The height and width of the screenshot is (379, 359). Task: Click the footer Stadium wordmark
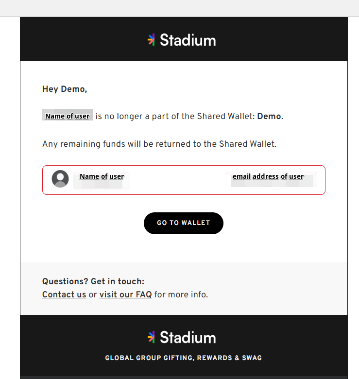(x=188, y=337)
